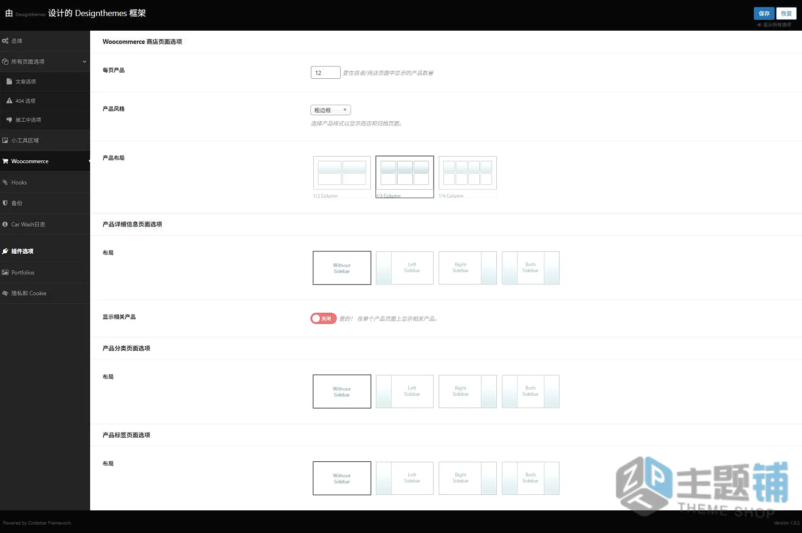Click the image icon beside Portfolios
This screenshot has width=802, height=533.
click(5, 273)
